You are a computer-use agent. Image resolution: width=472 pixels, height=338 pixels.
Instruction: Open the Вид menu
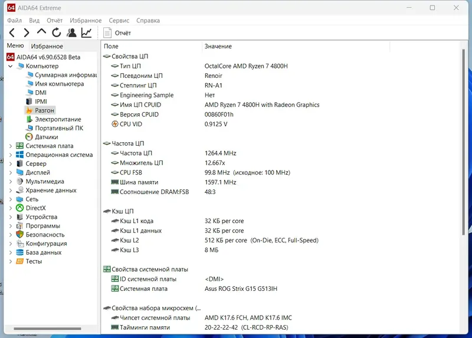(34, 21)
